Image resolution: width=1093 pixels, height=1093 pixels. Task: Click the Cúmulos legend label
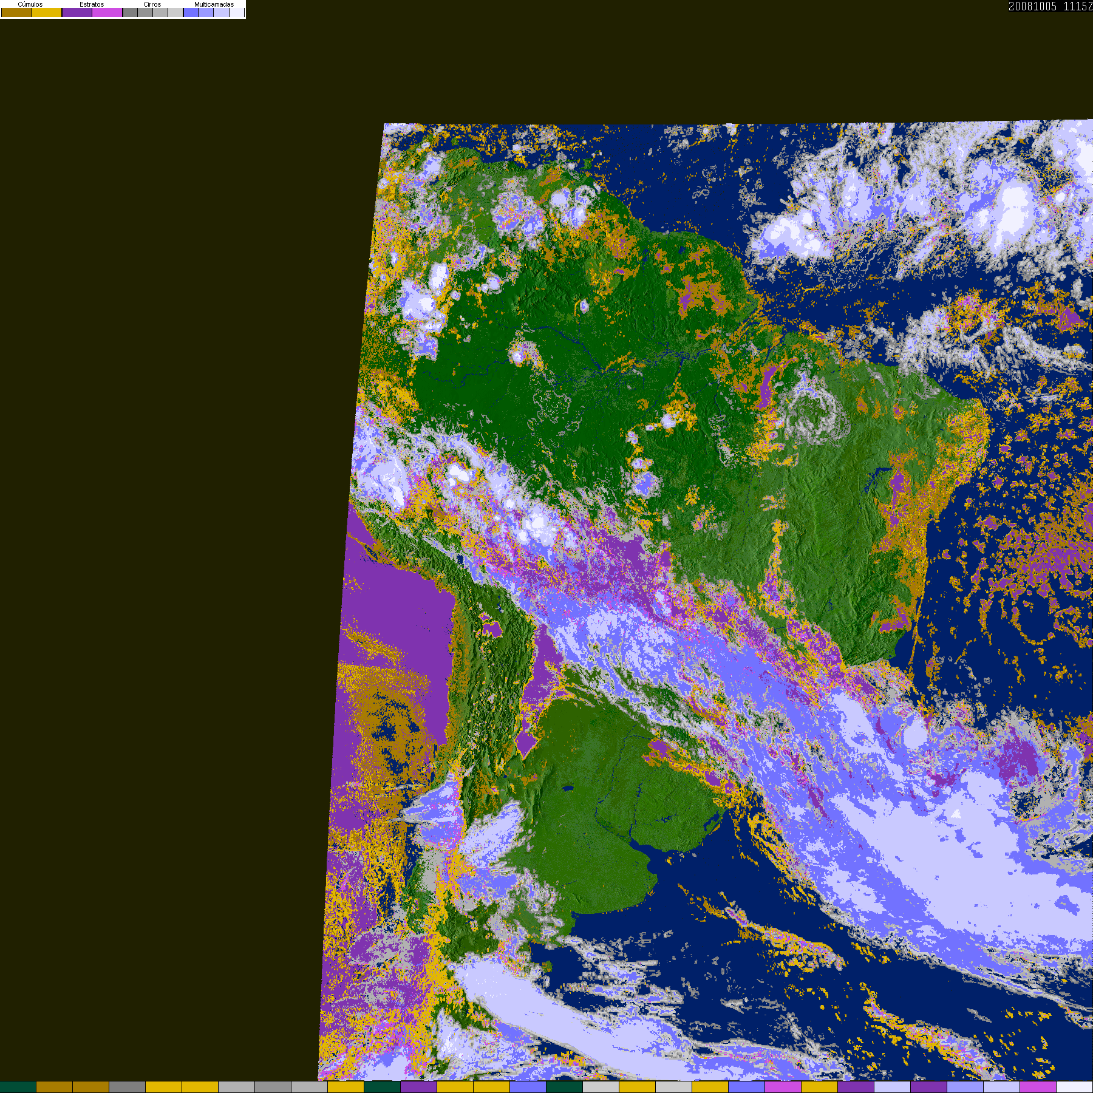[30, 4]
